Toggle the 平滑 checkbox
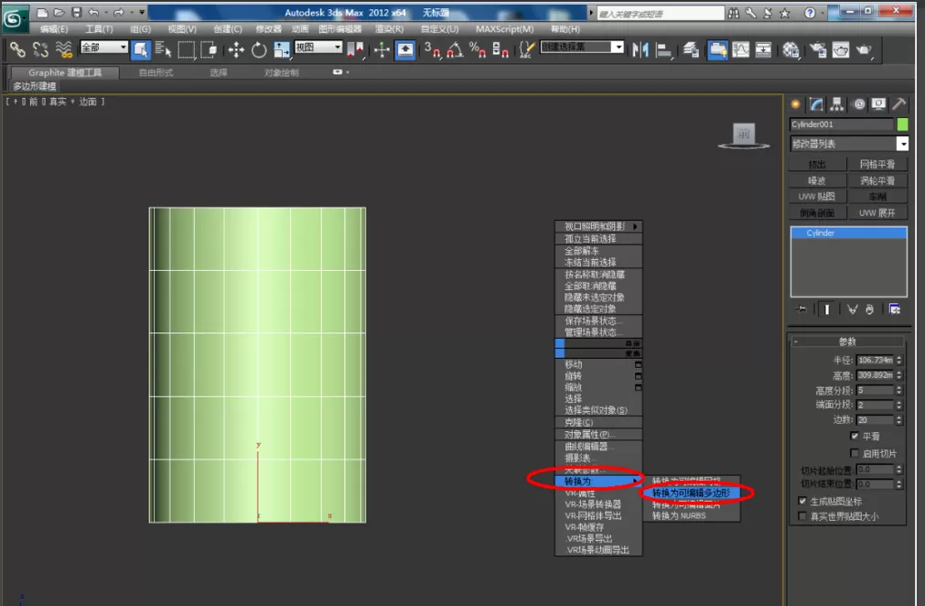925x606 pixels. (x=855, y=436)
